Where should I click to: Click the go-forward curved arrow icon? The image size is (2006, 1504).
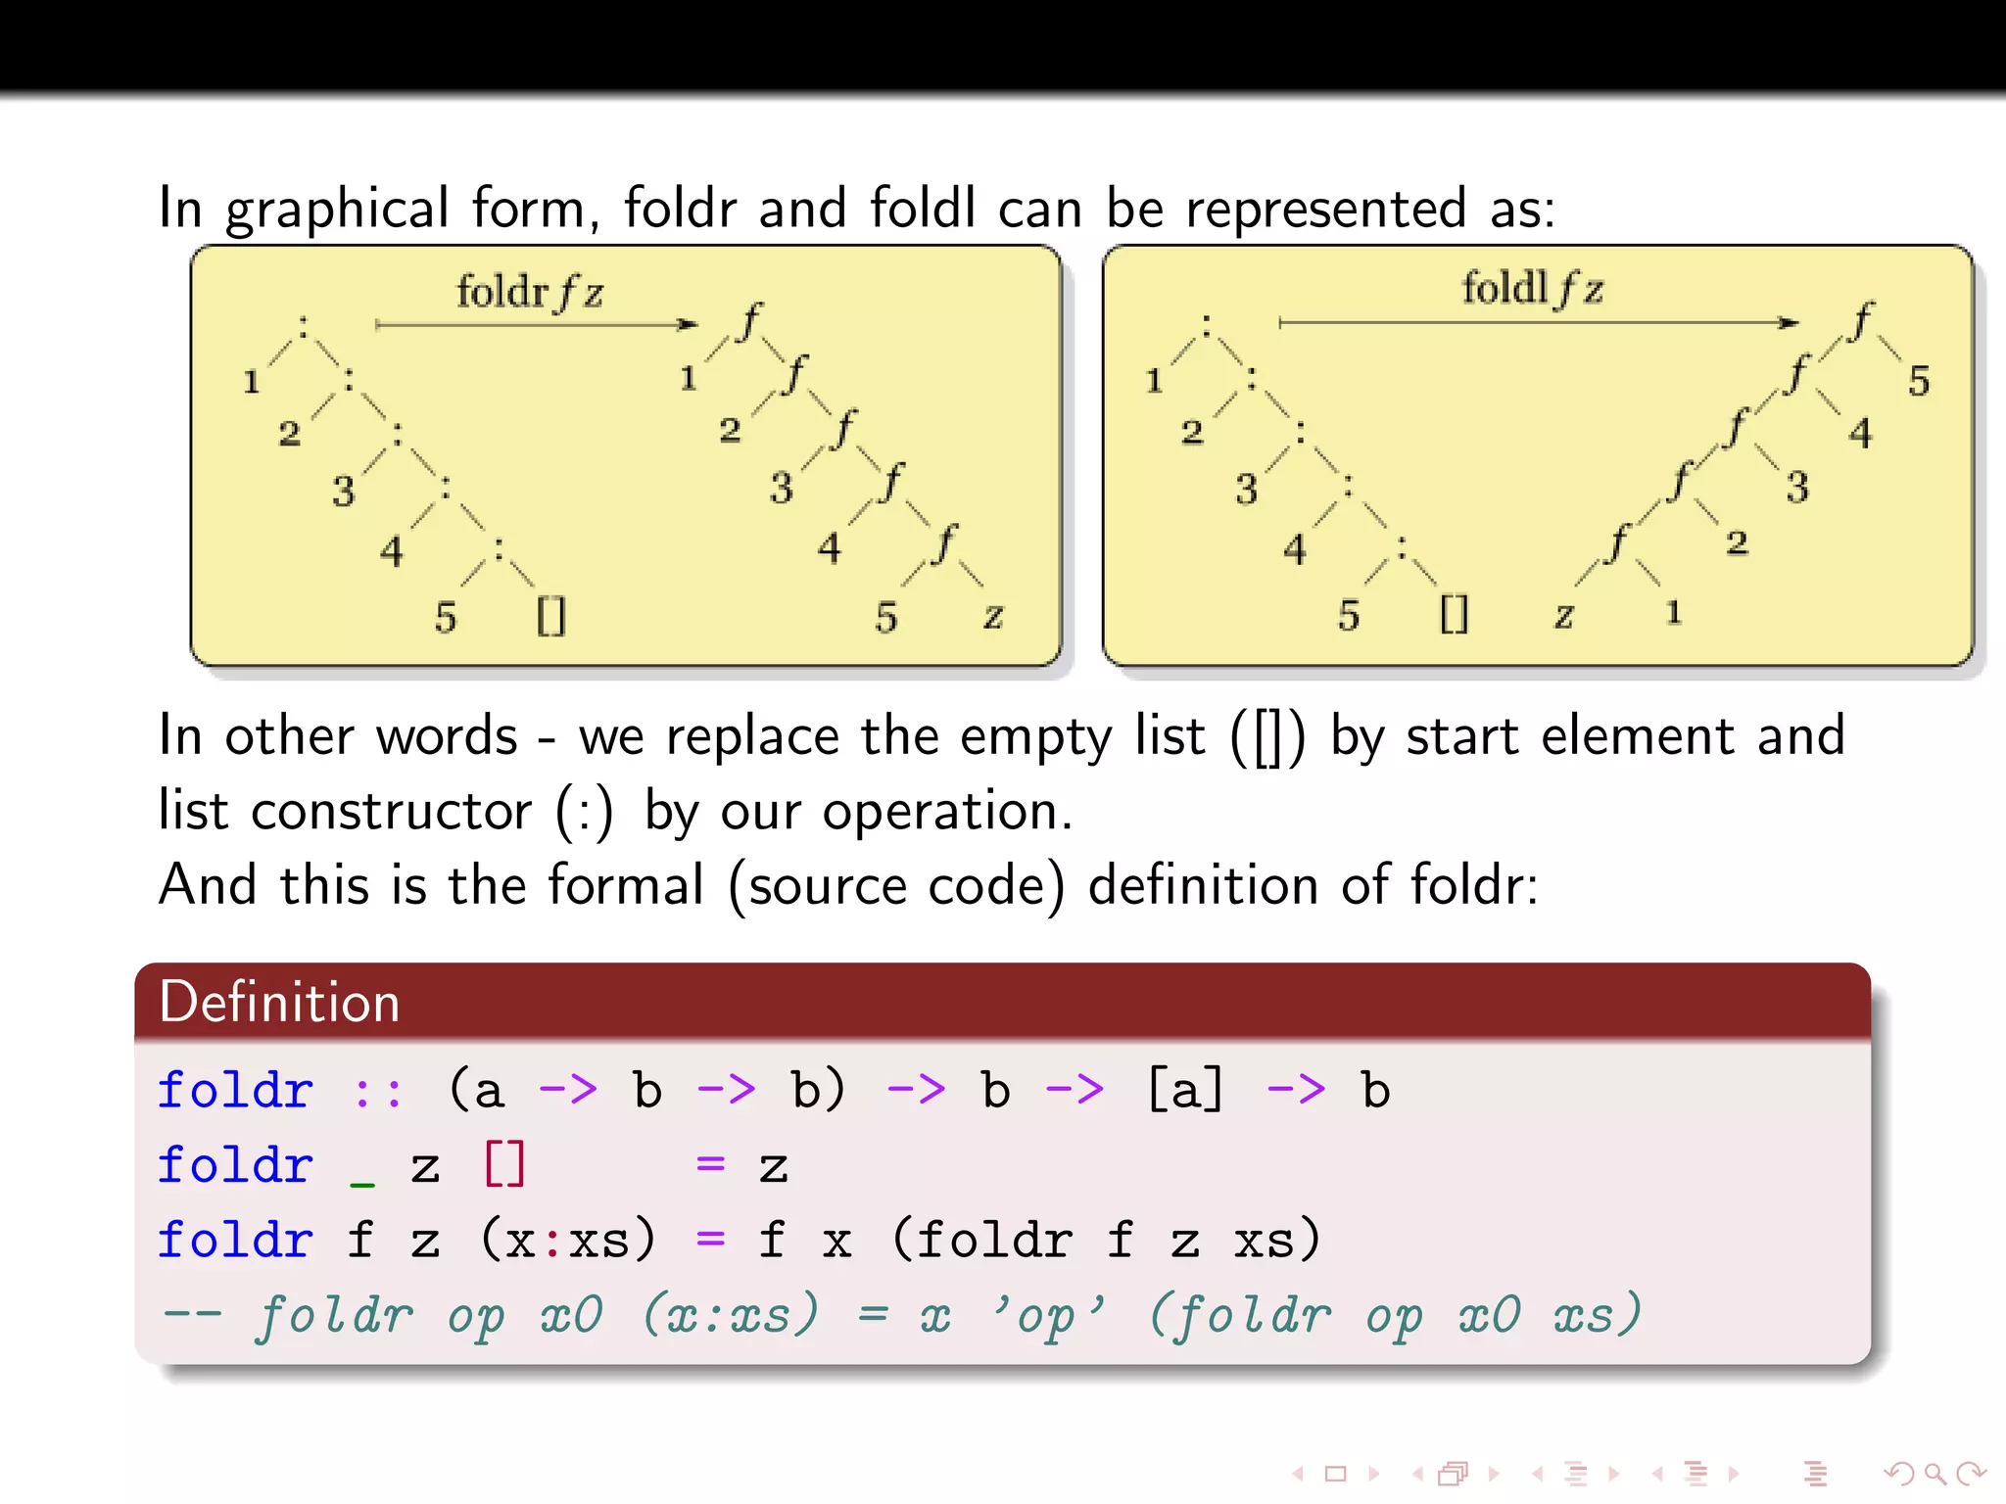pyautogui.click(x=1970, y=1473)
